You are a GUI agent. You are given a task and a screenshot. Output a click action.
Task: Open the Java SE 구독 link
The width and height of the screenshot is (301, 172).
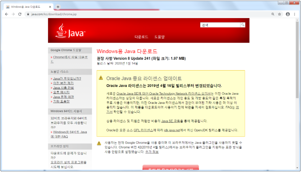click(x=171, y=121)
